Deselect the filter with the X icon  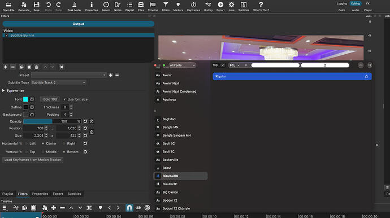click(x=62, y=67)
